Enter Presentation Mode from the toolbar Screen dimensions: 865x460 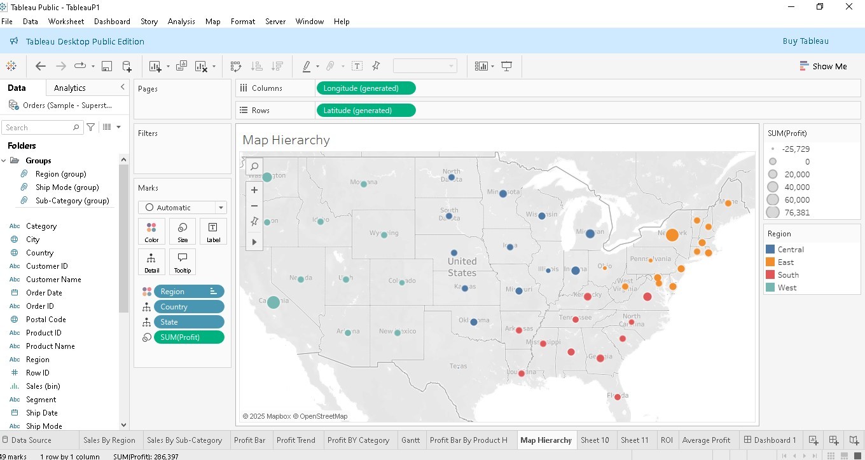(x=506, y=65)
